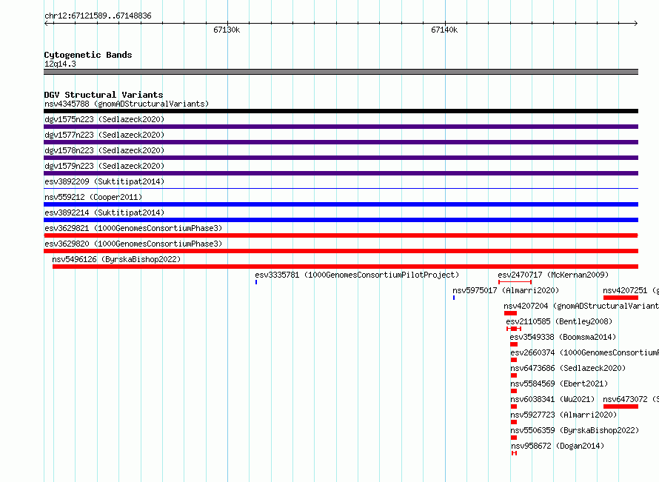Open the dgv1579n223 Sedlazeck2020 label
The height and width of the screenshot is (482, 659).
tap(104, 166)
